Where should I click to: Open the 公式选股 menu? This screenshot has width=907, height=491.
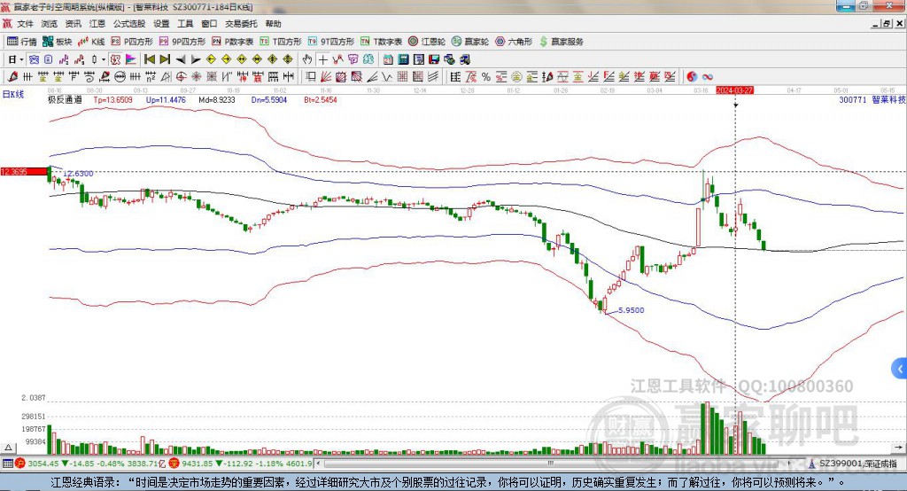click(129, 24)
